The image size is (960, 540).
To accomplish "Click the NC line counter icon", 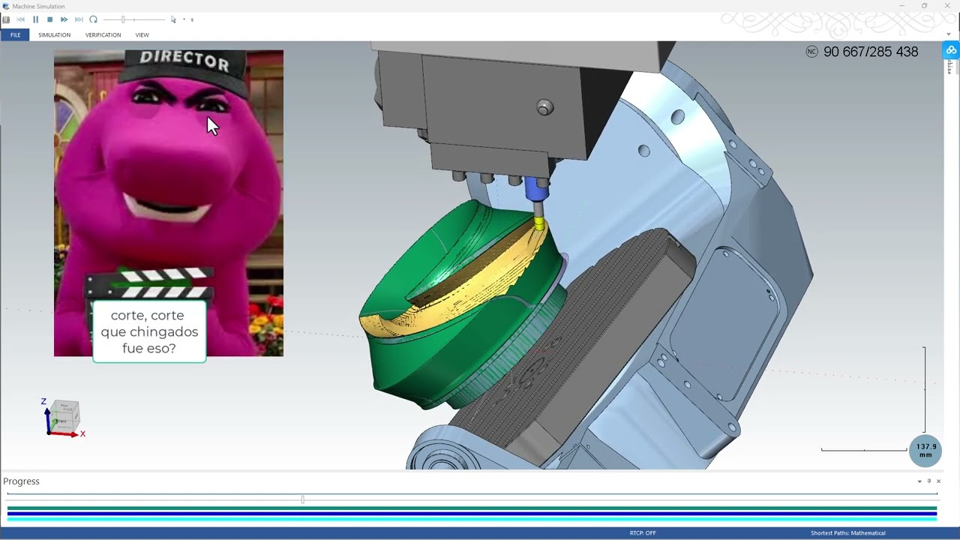I will pos(811,52).
